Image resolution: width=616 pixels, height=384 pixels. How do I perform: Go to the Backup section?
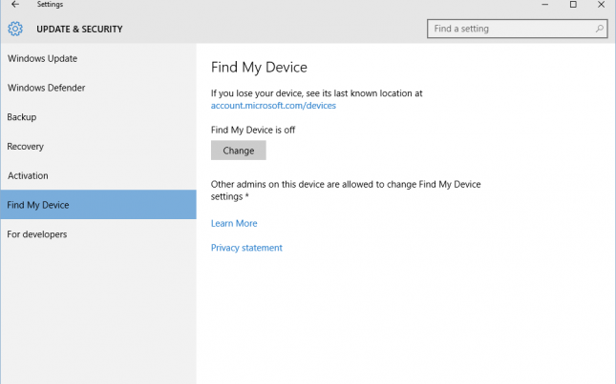(22, 117)
